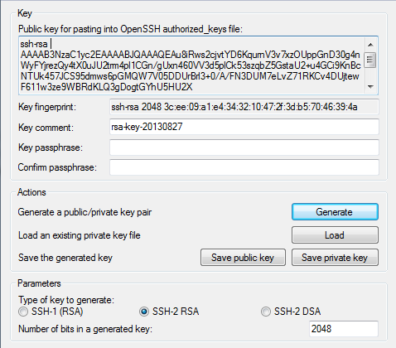Click the public key scrollbar thumb

(x=370, y=60)
